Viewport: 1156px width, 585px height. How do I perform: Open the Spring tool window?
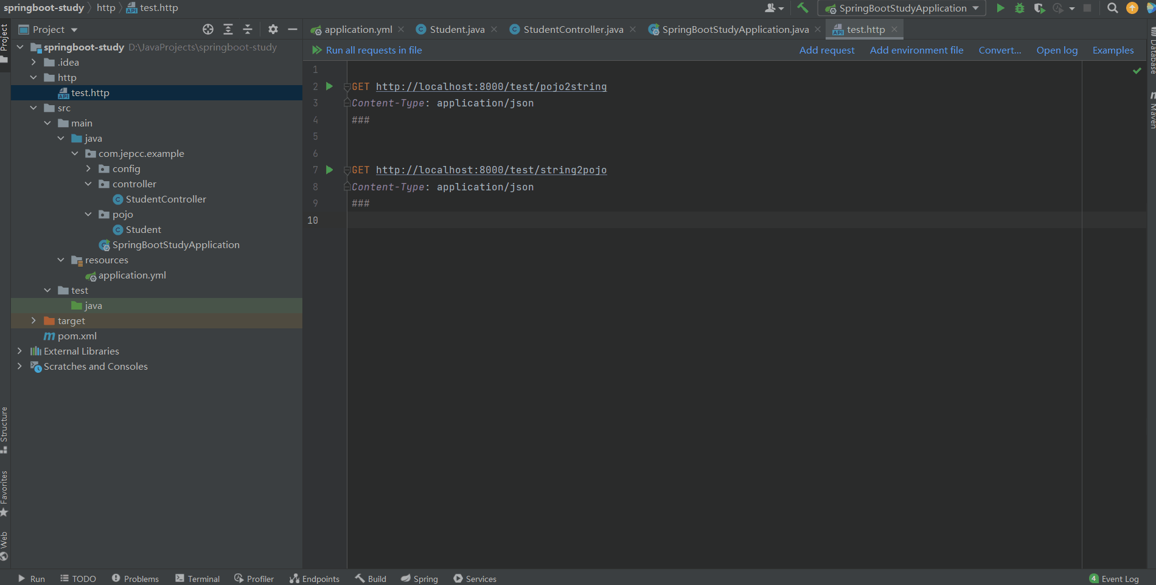(x=419, y=578)
